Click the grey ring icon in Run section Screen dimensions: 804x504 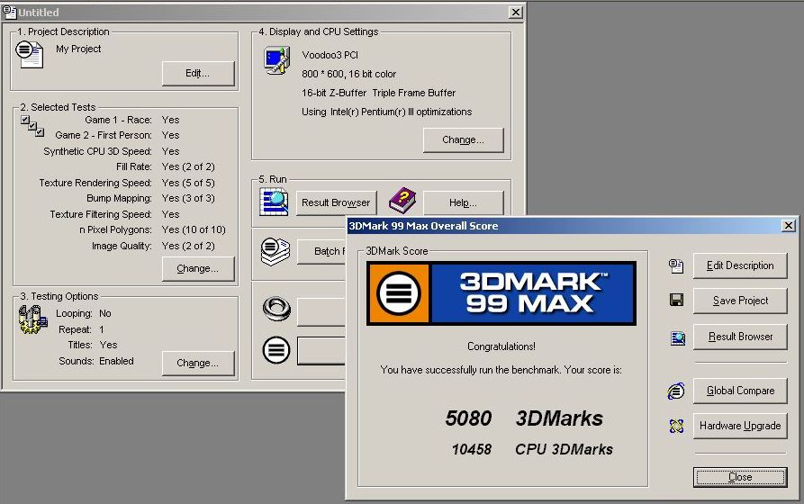pos(277,309)
